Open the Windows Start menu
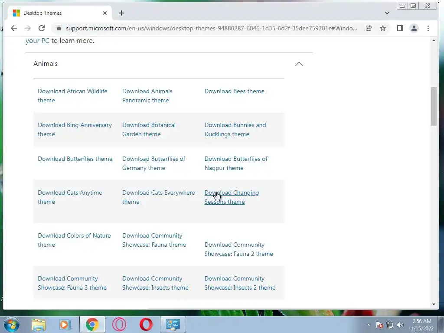The image size is (444, 333). click(x=11, y=324)
